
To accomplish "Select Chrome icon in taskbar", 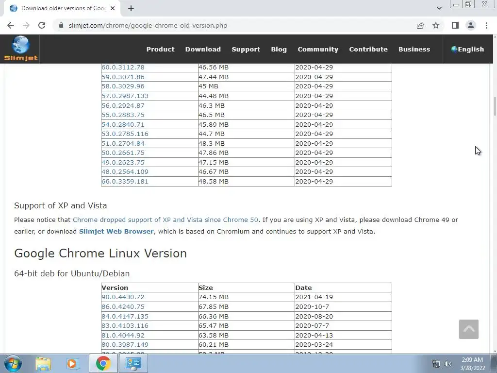I will point(103,363).
